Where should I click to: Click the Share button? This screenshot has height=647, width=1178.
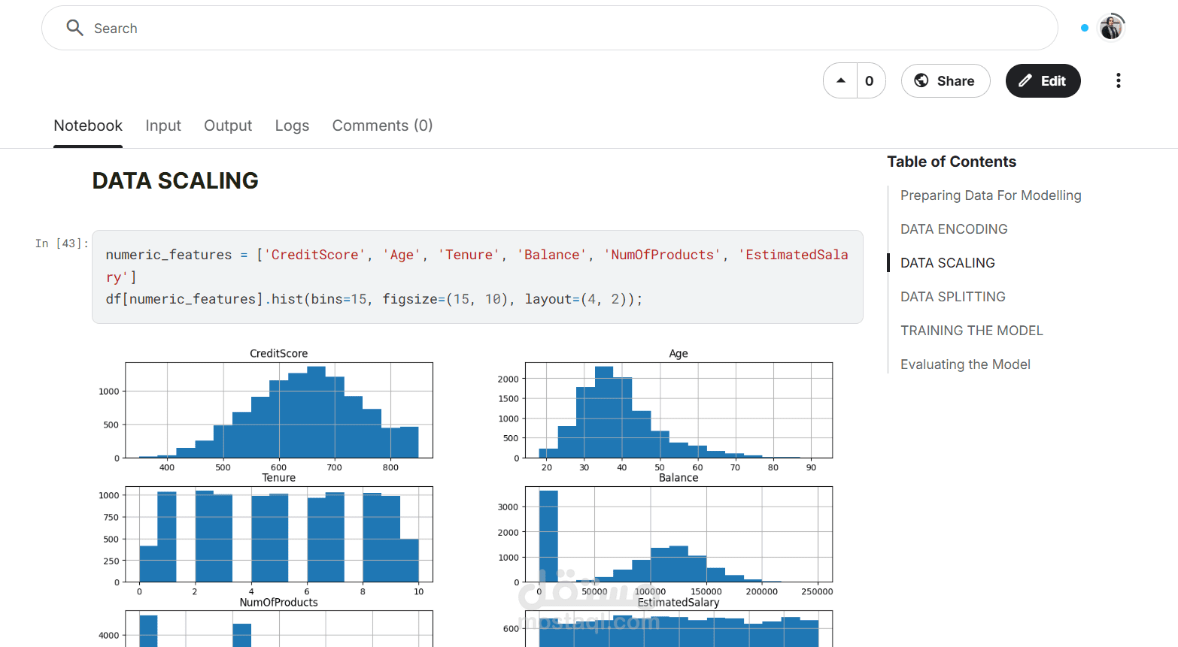(946, 80)
